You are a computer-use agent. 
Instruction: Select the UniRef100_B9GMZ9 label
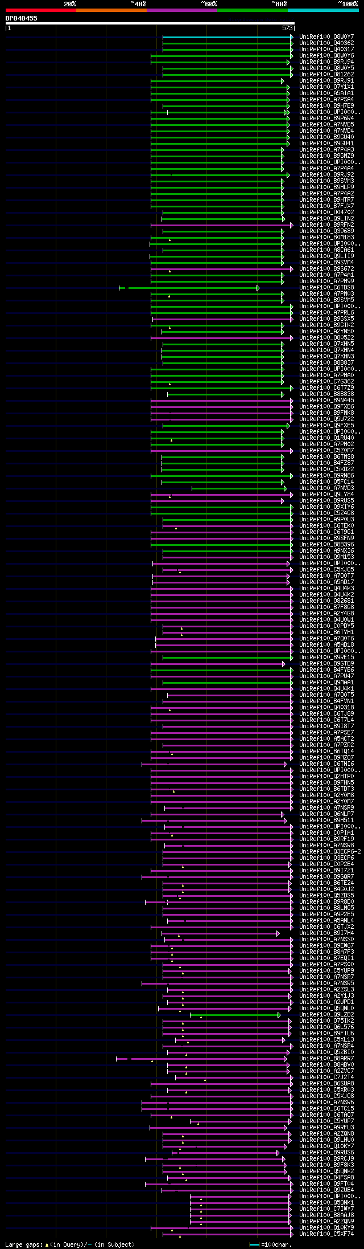(326, 156)
